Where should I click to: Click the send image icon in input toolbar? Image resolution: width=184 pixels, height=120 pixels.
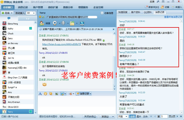pyautogui.click(x=57, y=94)
